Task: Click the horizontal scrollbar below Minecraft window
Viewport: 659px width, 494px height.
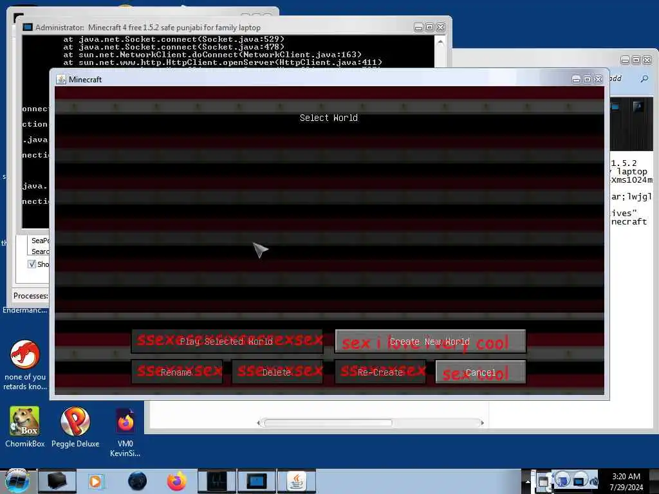Action: pos(328,423)
